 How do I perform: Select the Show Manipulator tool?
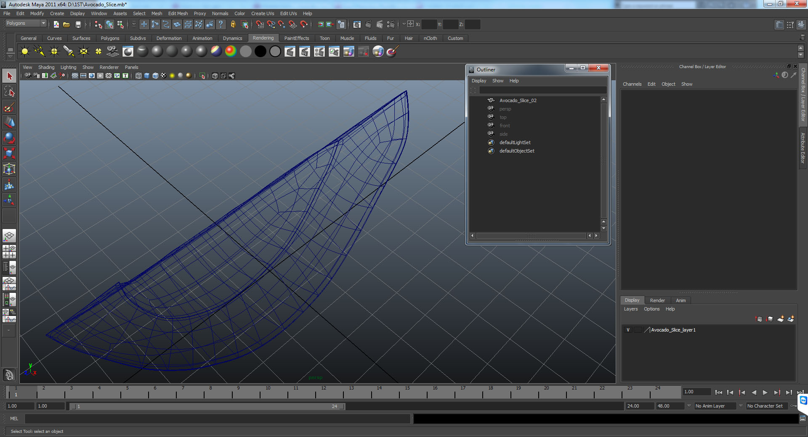click(9, 200)
